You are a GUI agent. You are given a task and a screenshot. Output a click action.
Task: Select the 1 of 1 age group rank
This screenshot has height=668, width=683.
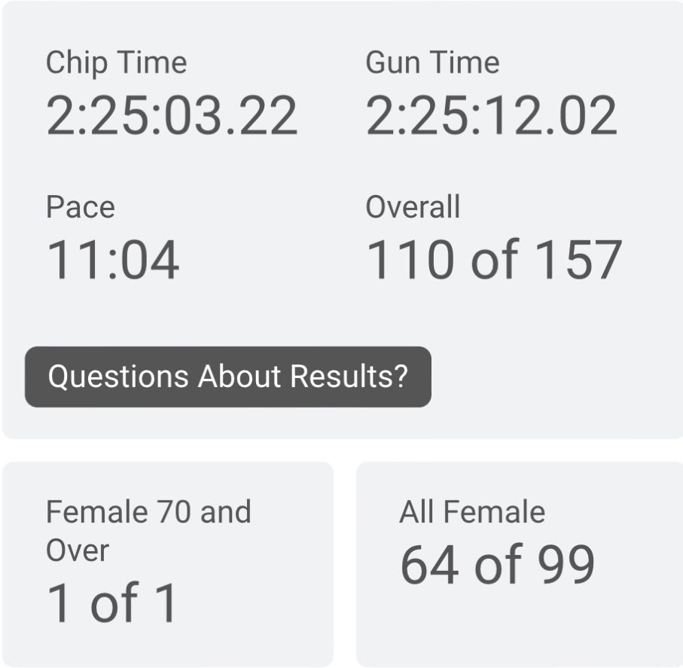(x=112, y=602)
